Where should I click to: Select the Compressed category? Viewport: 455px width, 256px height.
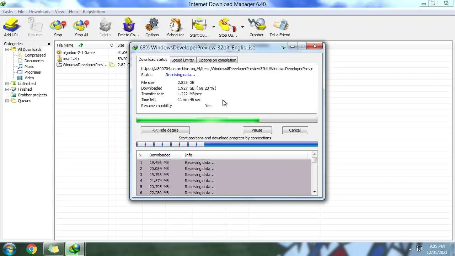[x=35, y=55]
